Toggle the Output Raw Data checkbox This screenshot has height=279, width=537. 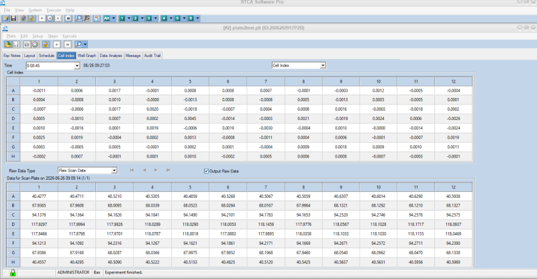pyautogui.click(x=206, y=171)
